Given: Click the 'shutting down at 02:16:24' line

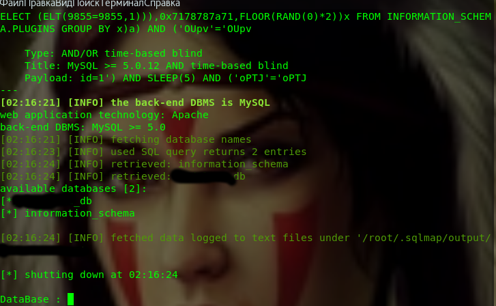Looking at the screenshot, I should 89,275.
